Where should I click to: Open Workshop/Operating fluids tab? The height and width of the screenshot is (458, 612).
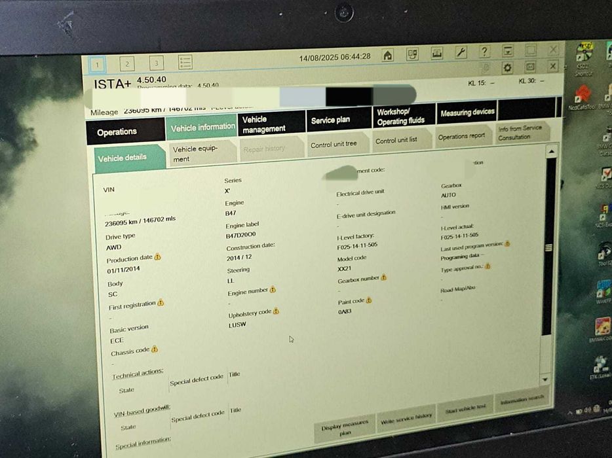[x=404, y=116]
